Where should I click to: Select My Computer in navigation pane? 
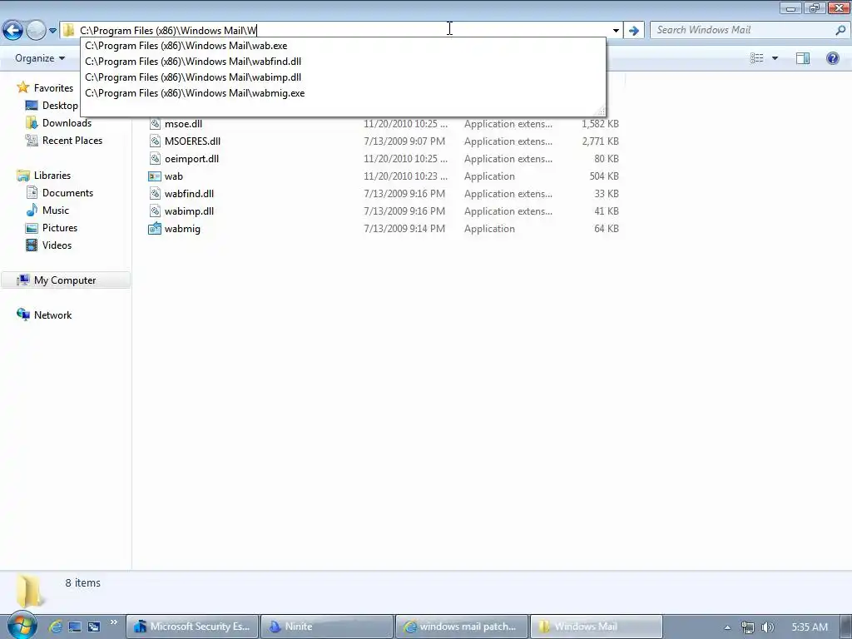click(x=66, y=280)
